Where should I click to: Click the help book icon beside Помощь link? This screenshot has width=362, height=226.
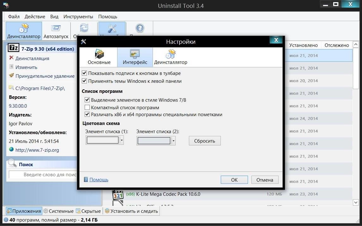[x=86, y=179]
